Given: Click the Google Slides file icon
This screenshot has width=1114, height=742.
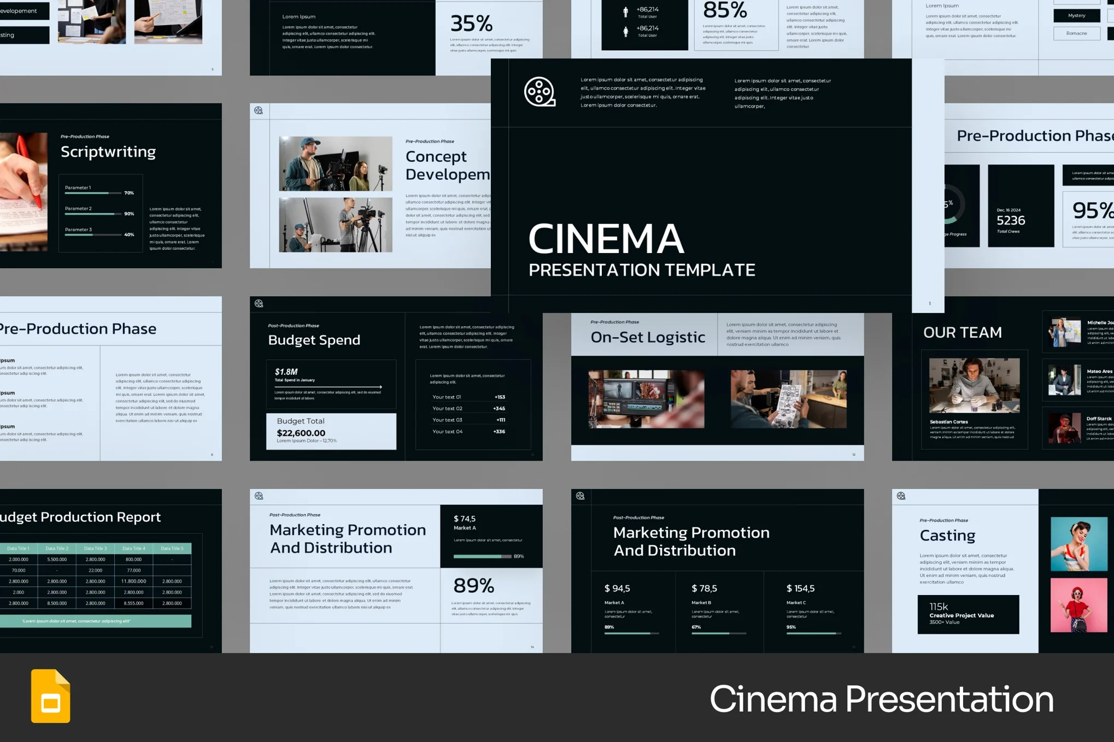Looking at the screenshot, I should click(50, 696).
